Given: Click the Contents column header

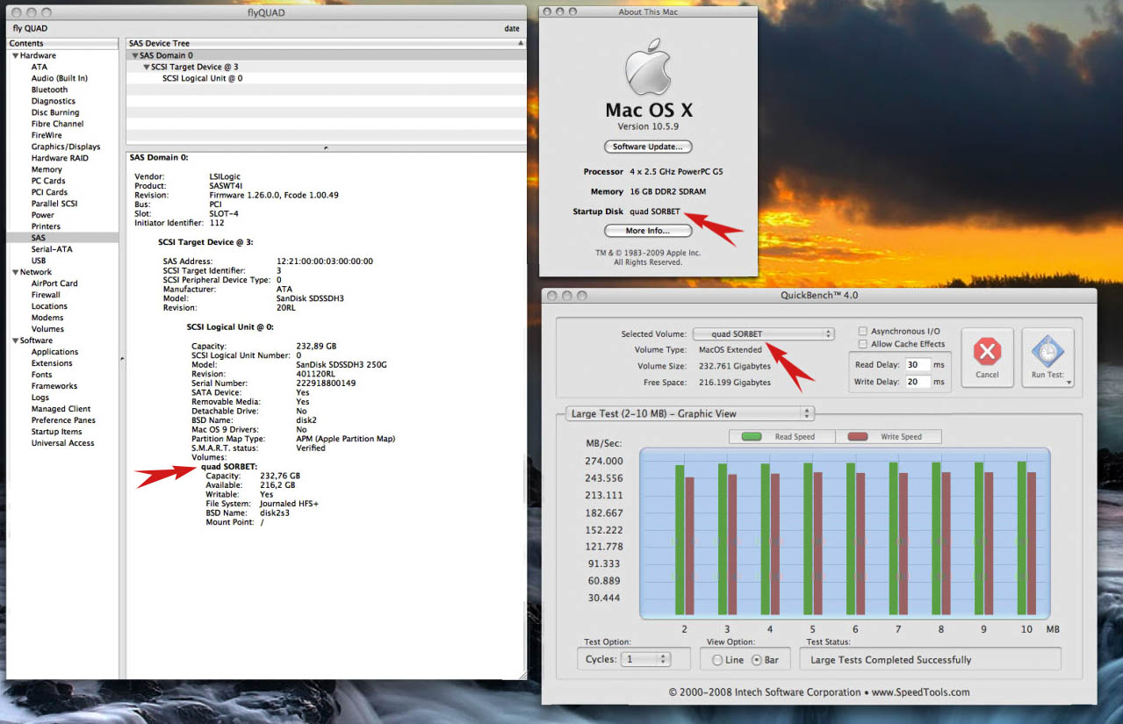Looking at the screenshot, I should point(62,43).
